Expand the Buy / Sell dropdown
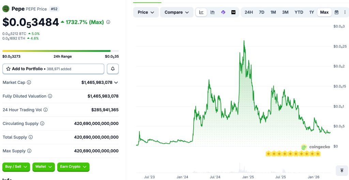This screenshot has height=180, width=349. click(x=16, y=167)
